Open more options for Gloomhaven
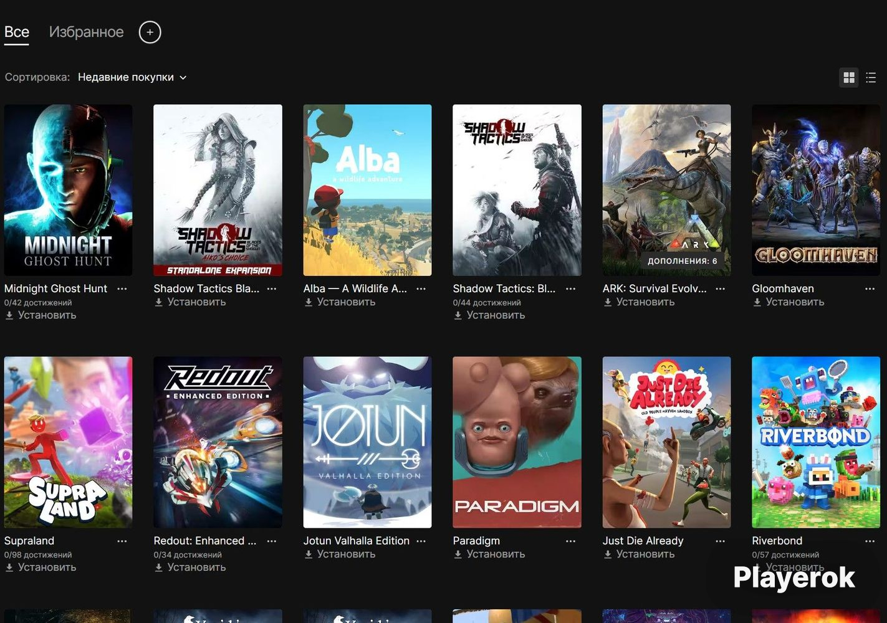The image size is (887, 623). tap(870, 288)
